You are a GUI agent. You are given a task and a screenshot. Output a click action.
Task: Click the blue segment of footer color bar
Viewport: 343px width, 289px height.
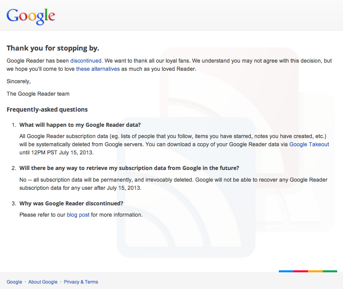click(x=286, y=271)
